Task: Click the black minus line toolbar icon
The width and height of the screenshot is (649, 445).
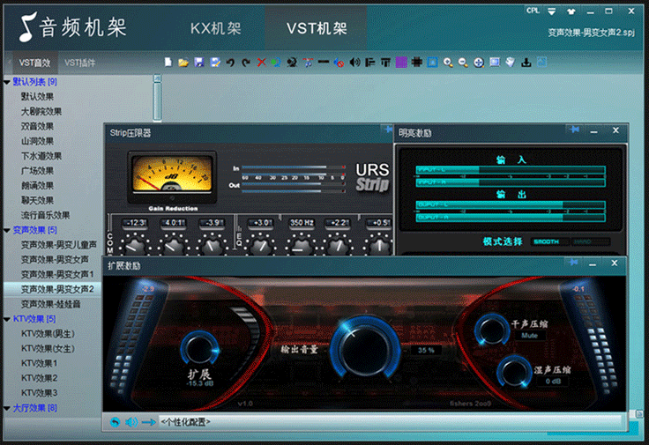Action: coord(324,63)
